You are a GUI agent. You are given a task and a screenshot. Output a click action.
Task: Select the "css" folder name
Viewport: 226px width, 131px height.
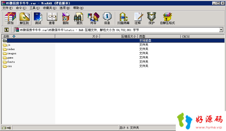[10, 66]
